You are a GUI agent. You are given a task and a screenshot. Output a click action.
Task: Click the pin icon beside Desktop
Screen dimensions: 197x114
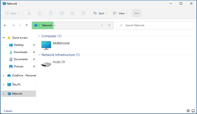coord(34,45)
